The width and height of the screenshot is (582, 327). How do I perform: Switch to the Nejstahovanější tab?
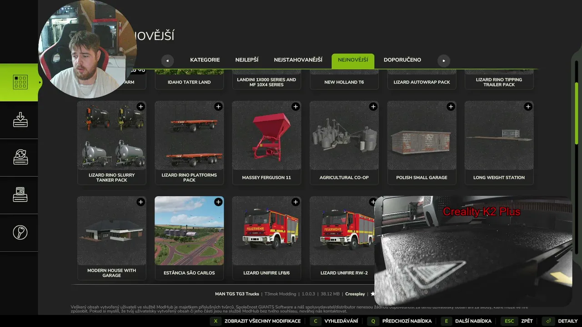298,60
